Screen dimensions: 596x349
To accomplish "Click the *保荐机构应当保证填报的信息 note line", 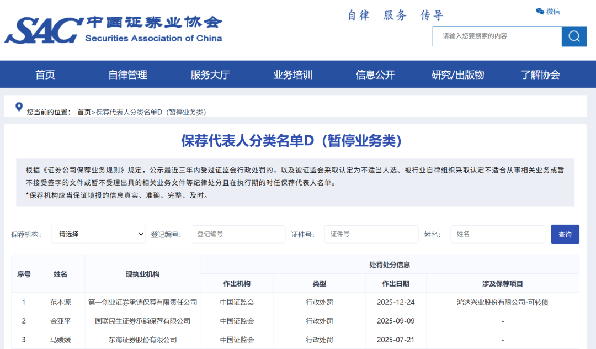I will tap(118, 195).
